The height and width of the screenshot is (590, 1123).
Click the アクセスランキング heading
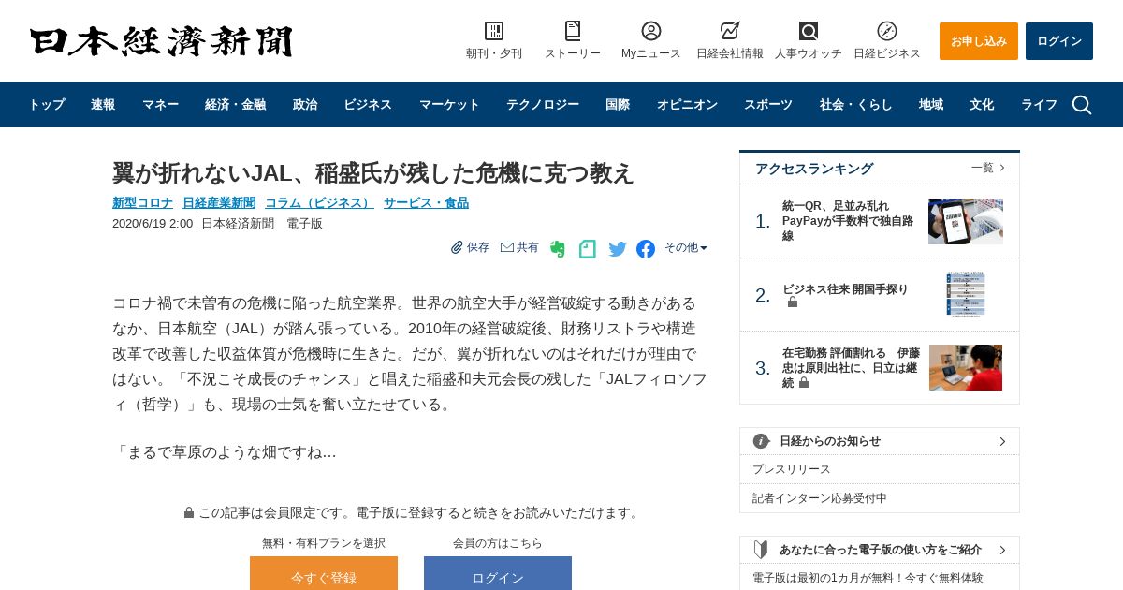[814, 169]
